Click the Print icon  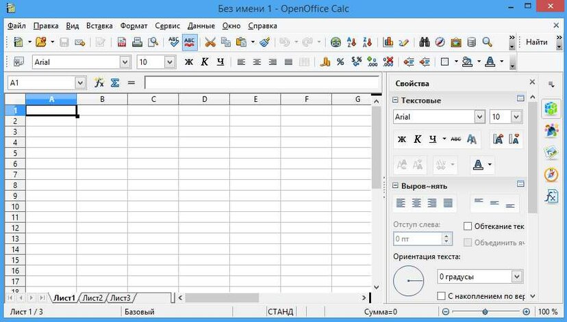tap(137, 42)
